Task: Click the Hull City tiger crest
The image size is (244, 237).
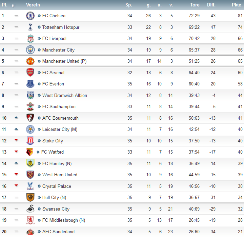Action: tap(30, 197)
